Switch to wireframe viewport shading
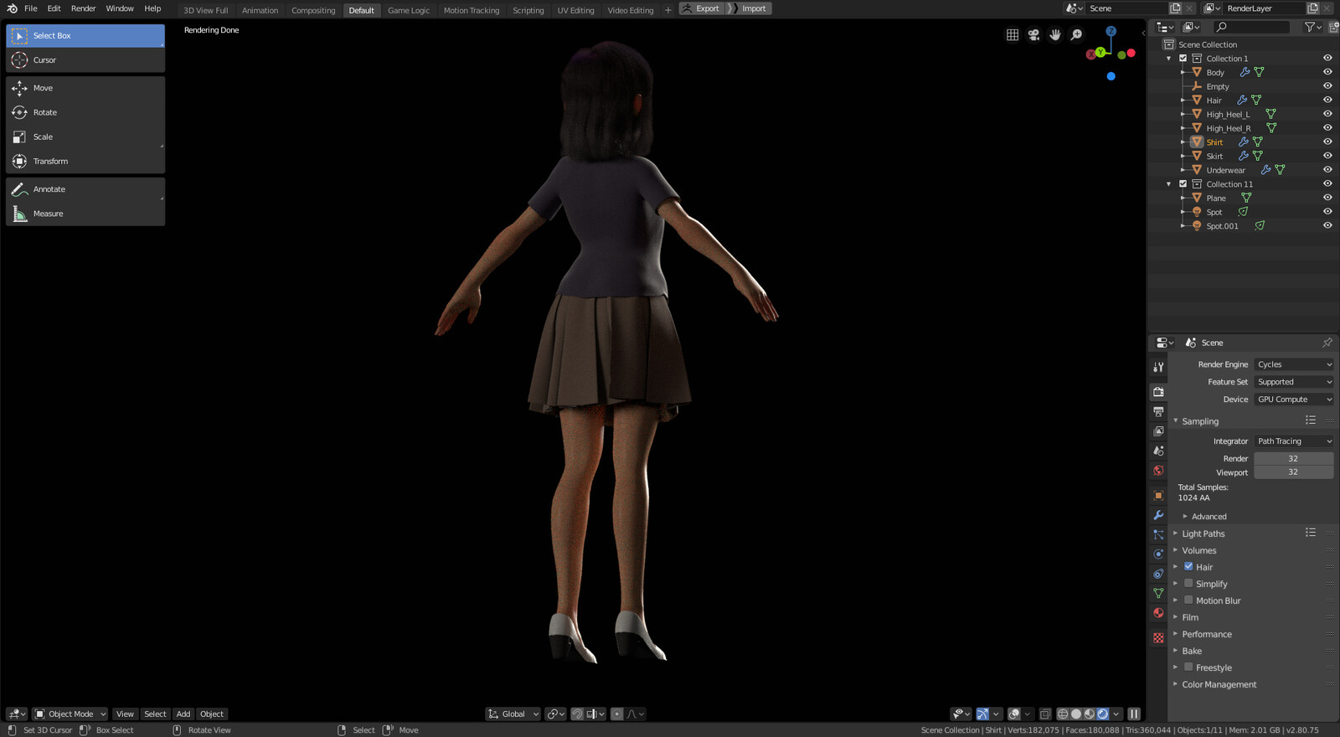The image size is (1340, 737). tap(1063, 714)
